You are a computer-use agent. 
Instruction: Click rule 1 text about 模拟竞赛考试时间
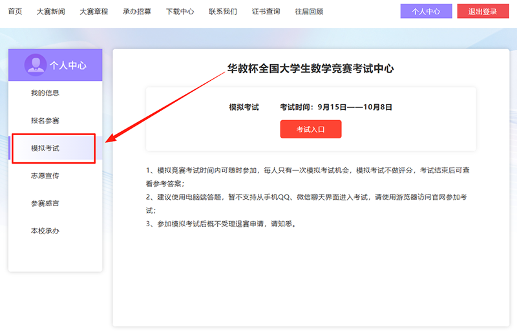308,177
